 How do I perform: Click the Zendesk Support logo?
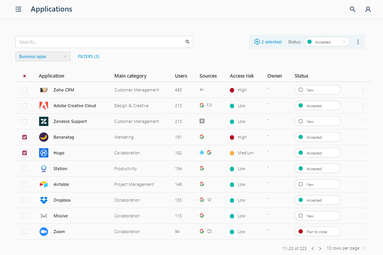click(44, 121)
